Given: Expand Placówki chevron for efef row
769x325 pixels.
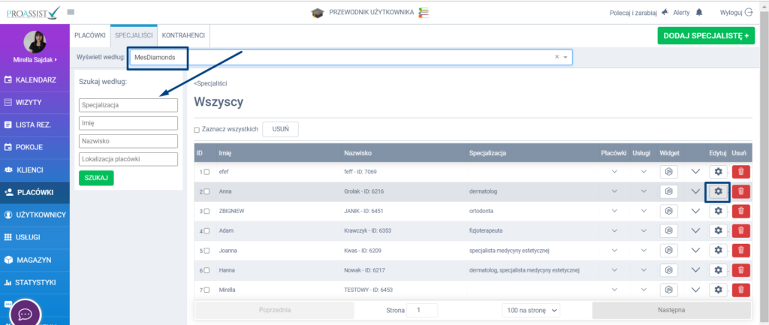Looking at the screenshot, I should [615, 172].
